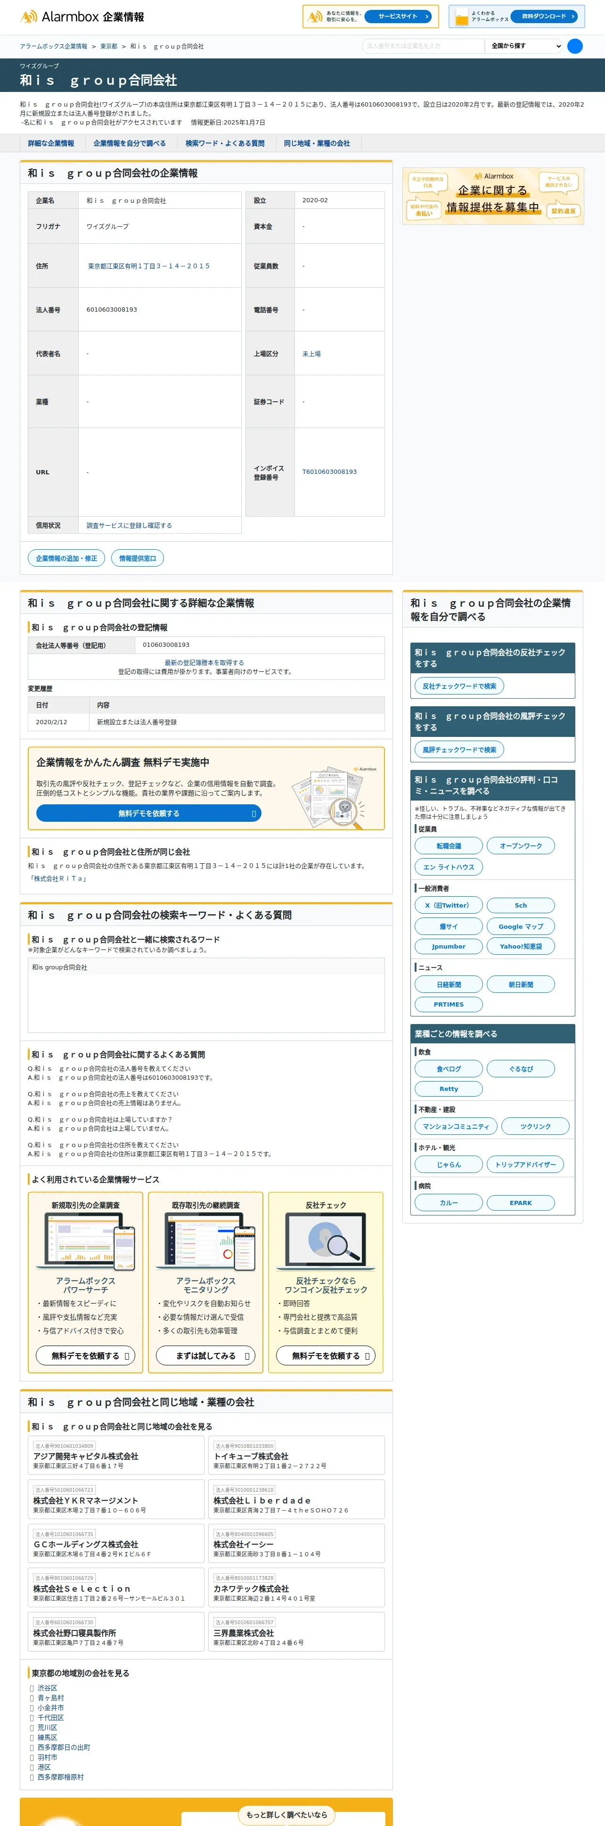Click the 情報提供を募集中 banner image

click(x=493, y=196)
